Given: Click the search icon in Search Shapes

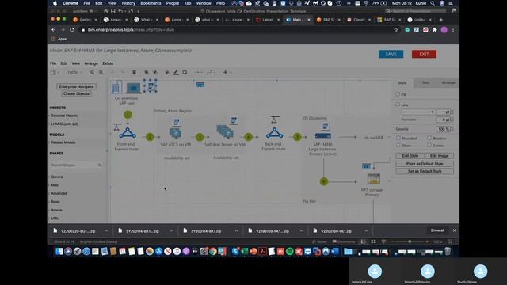Looking at the screenshot, I should 100,165.
